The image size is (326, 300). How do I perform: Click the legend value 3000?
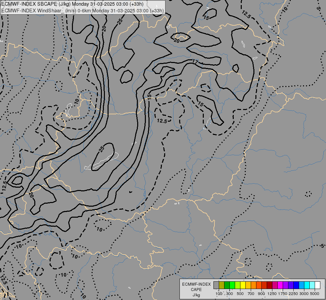[x=304, y=294]
